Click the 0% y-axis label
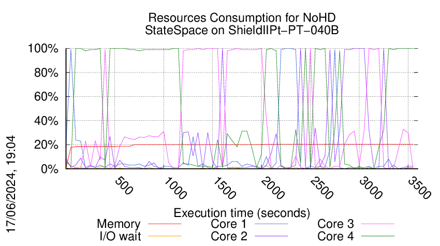 point(50,169)
